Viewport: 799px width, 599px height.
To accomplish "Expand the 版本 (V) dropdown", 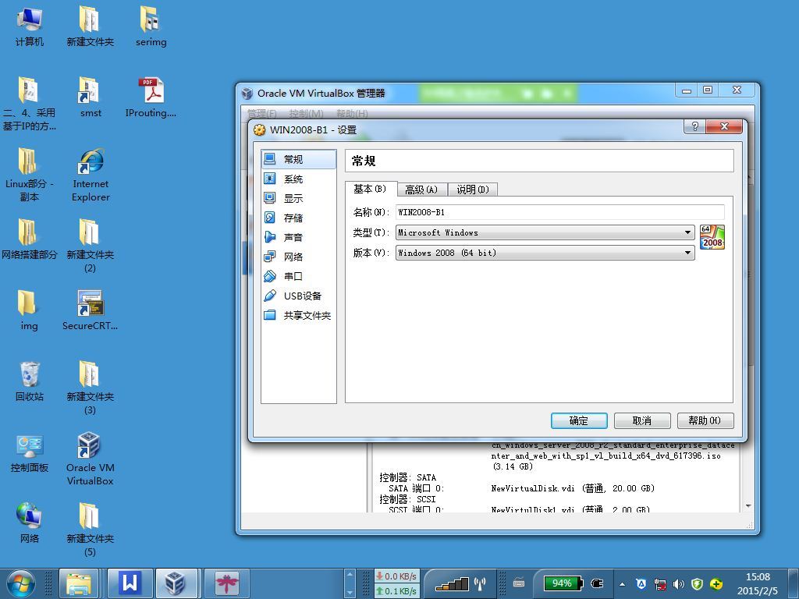I will click(545, 253).
